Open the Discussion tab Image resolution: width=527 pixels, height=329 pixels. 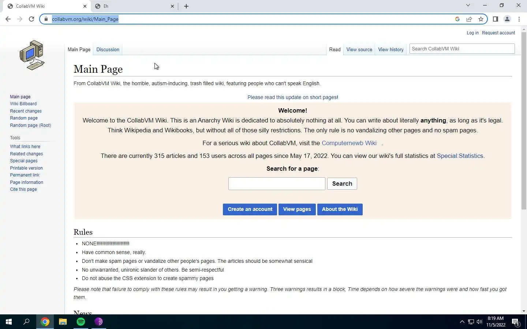click(108, 49)
